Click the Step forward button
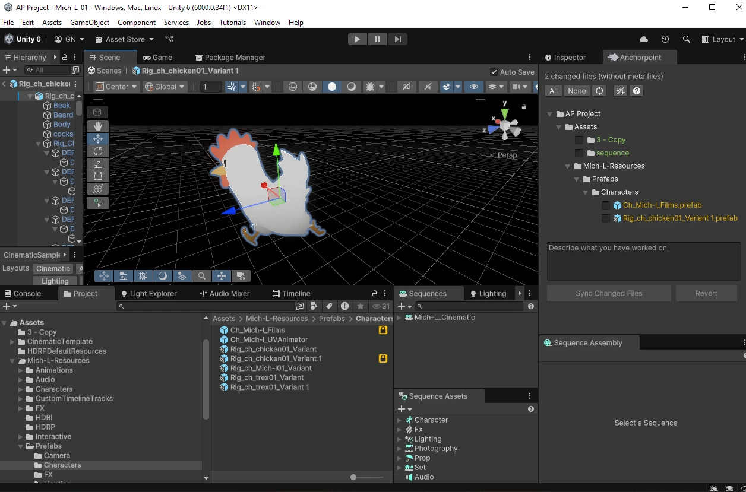746x492 pixels. [x=398, y=39]
